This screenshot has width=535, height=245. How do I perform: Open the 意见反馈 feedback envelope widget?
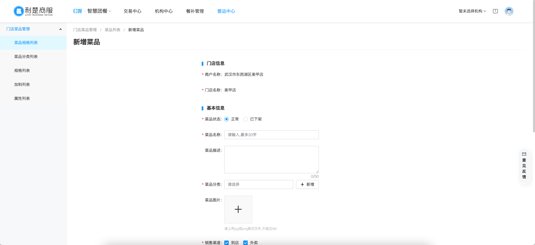coord(524,166)
